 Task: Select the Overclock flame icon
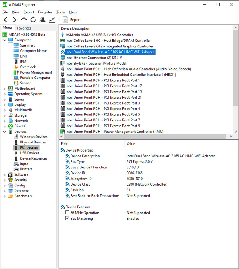pyautogui.click(x=16, y=67)
